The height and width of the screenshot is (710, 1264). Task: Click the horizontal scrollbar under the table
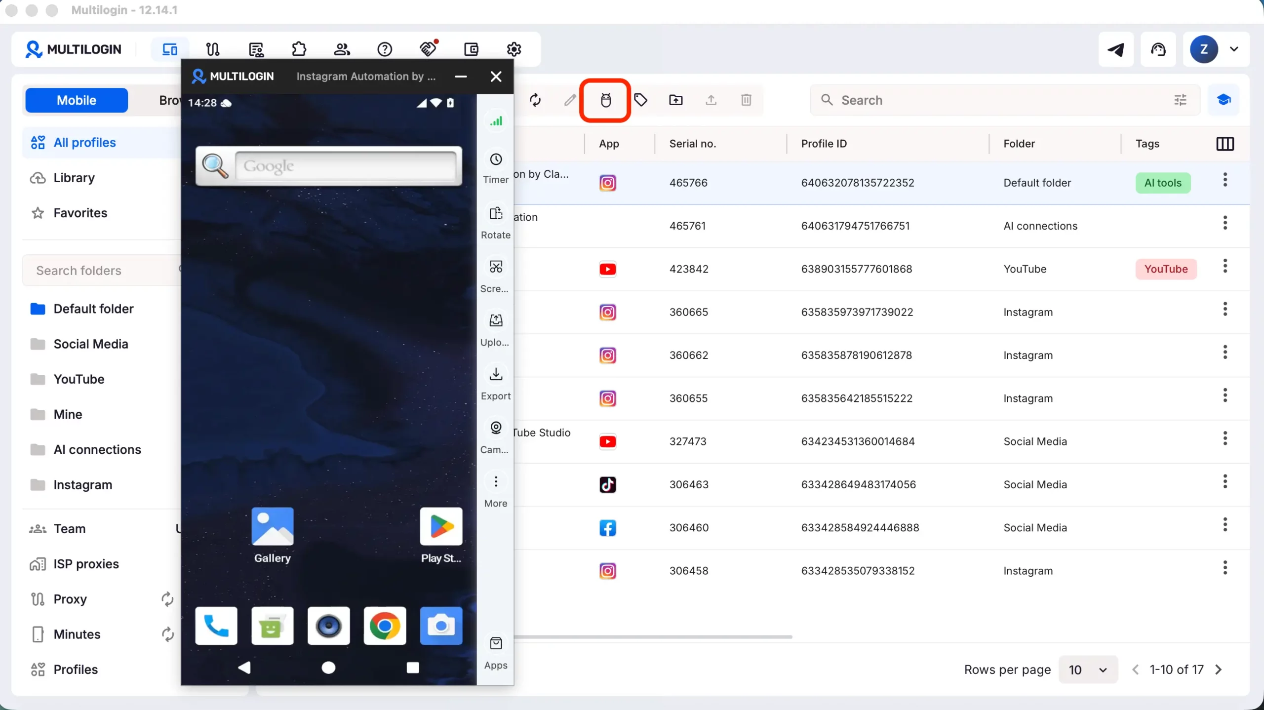(x=653, y=637)
